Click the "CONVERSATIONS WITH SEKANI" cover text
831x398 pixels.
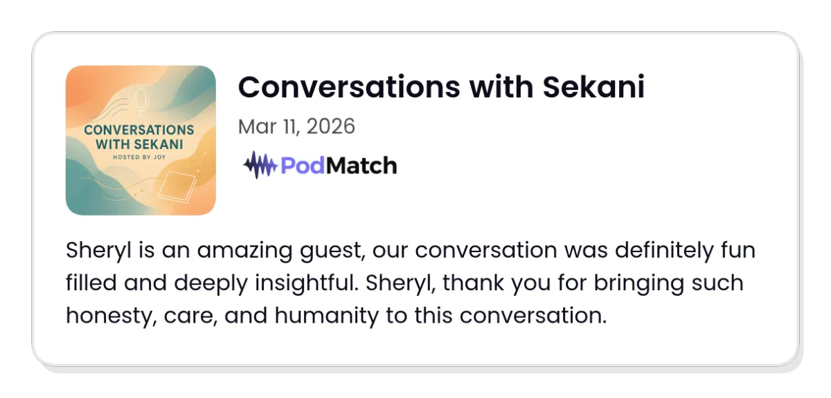click(139, 138)
